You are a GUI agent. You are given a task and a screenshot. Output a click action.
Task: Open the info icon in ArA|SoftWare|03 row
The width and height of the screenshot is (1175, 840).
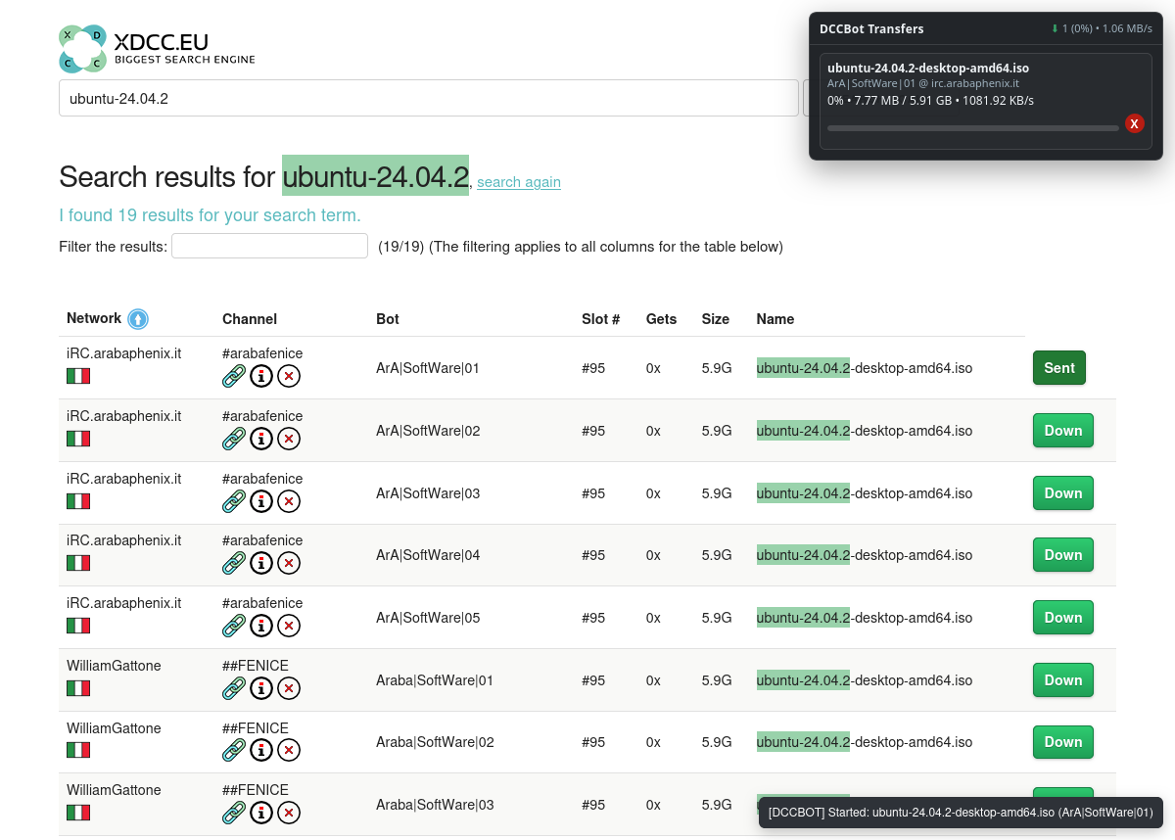pyautogui.click(x=261, y=501)
